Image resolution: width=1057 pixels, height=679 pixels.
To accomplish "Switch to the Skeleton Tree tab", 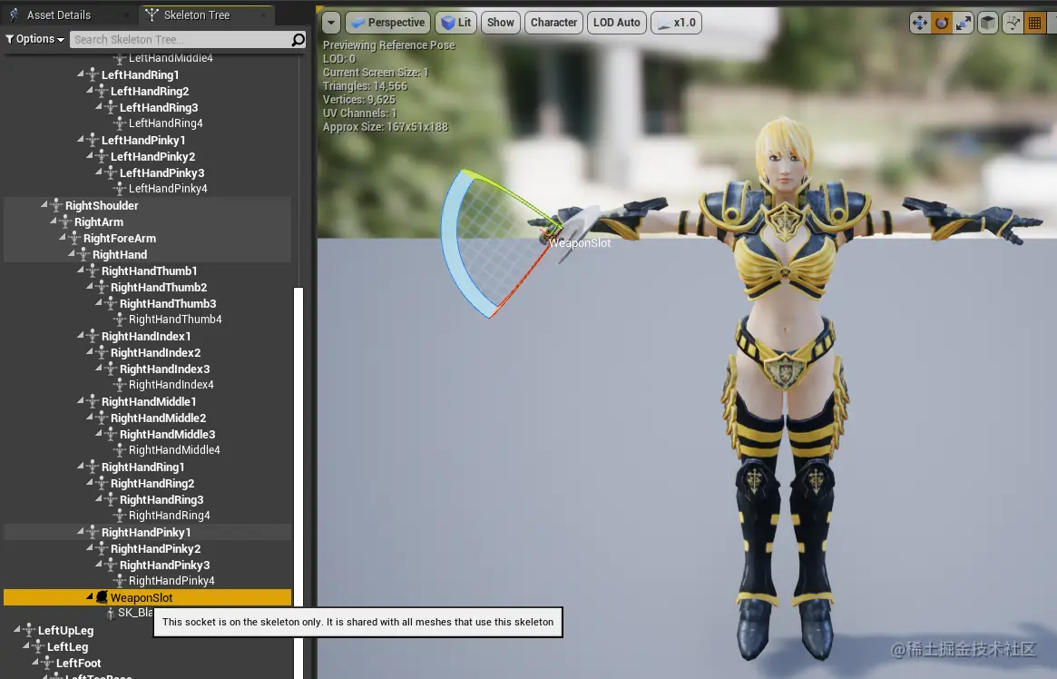I will click(x=197, y=15).
